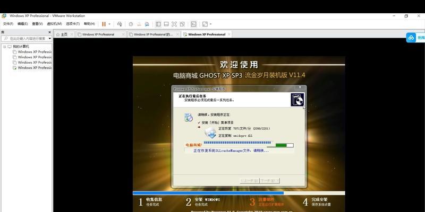Click step 4 完成安装 label
This screenshot has width=425, height=212.
coord(319,199)
